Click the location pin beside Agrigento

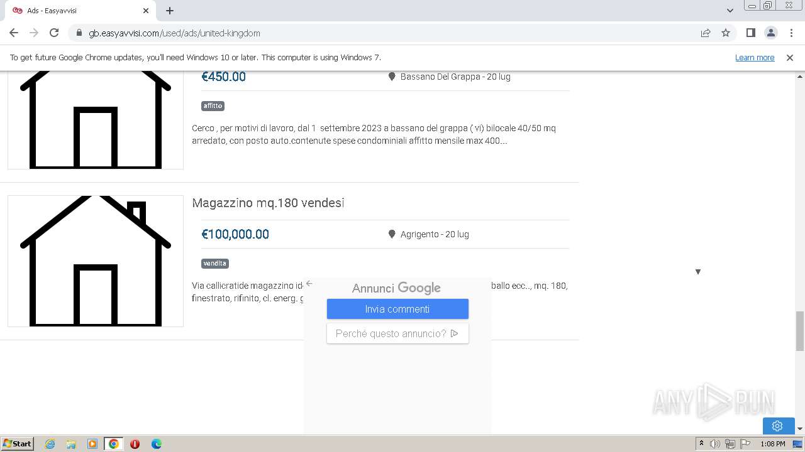click(392, 234)
